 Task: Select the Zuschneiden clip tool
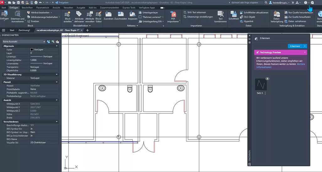121,16
